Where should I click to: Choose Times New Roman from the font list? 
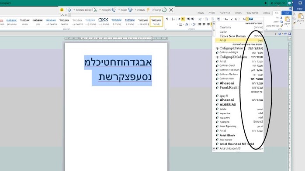[239, 36]
